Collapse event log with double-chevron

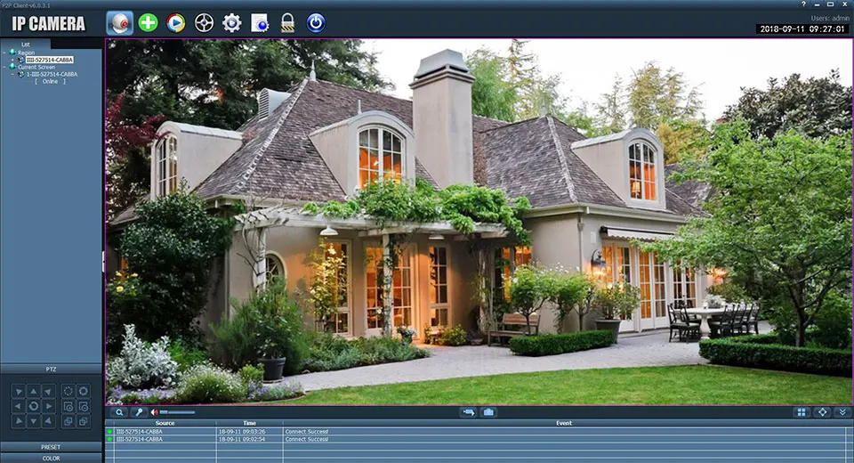pos(842,412)
